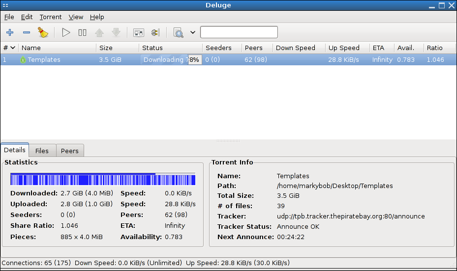Select the Templates torrent row
The image size is (457, 271).
pyautogui.click(x=44, y=60)
